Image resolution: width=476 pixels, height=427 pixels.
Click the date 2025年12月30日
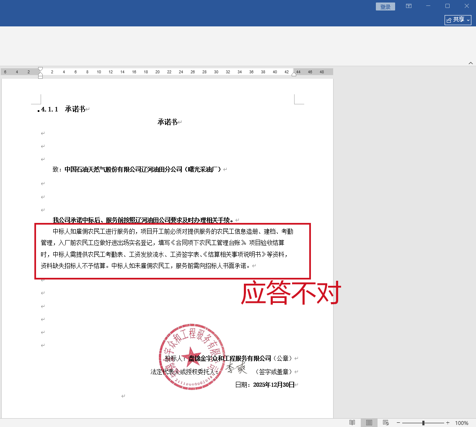coord(274,385)
